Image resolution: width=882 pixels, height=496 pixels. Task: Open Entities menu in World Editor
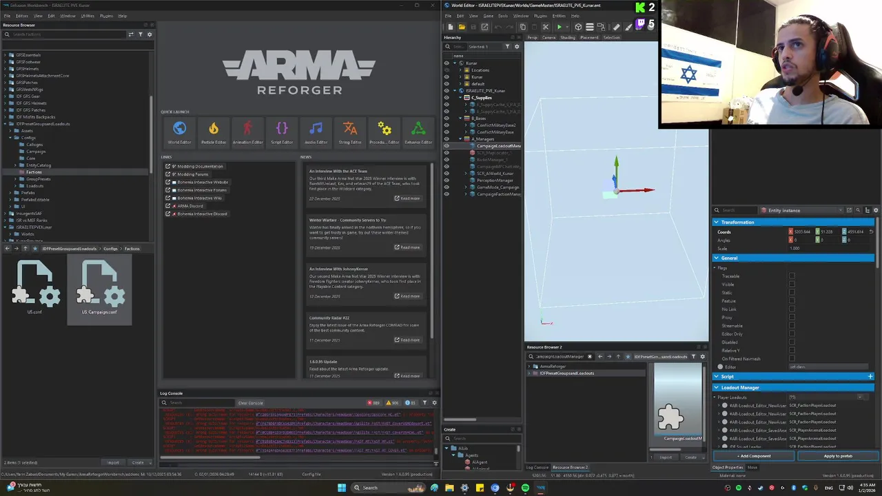tap(559, 16)
